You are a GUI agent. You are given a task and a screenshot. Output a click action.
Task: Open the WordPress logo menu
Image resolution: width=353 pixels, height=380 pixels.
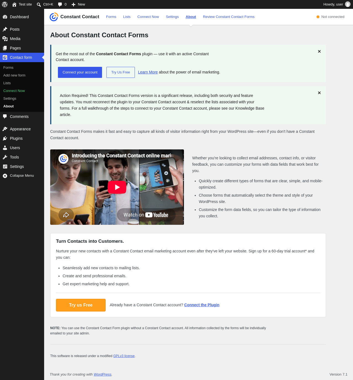tap(5, 4)
